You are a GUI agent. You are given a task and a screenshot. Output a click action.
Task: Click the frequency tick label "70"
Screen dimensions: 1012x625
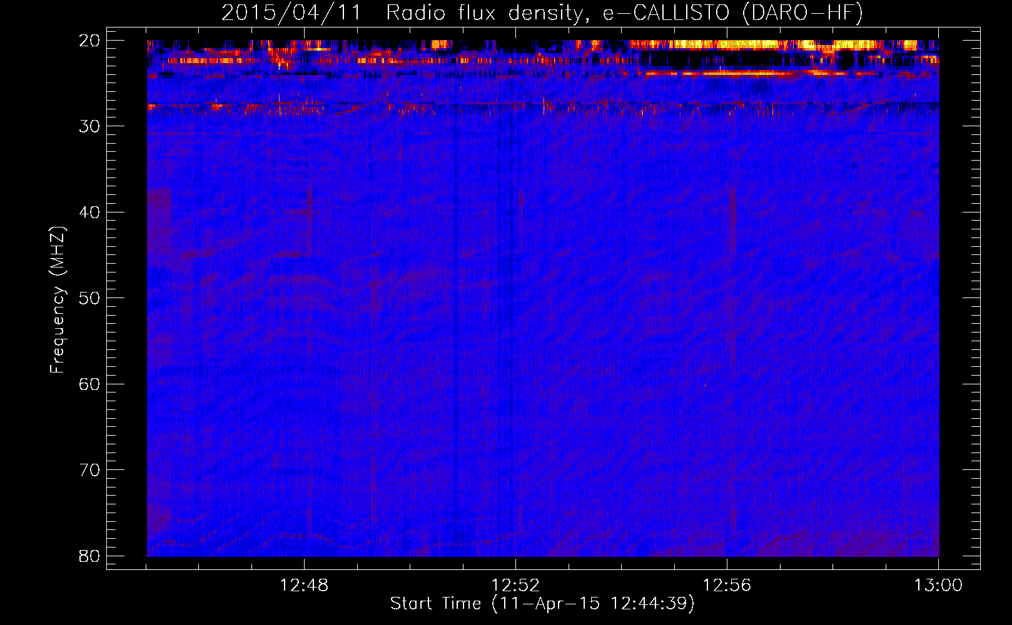pyautogui.click(x=90, y=470)
